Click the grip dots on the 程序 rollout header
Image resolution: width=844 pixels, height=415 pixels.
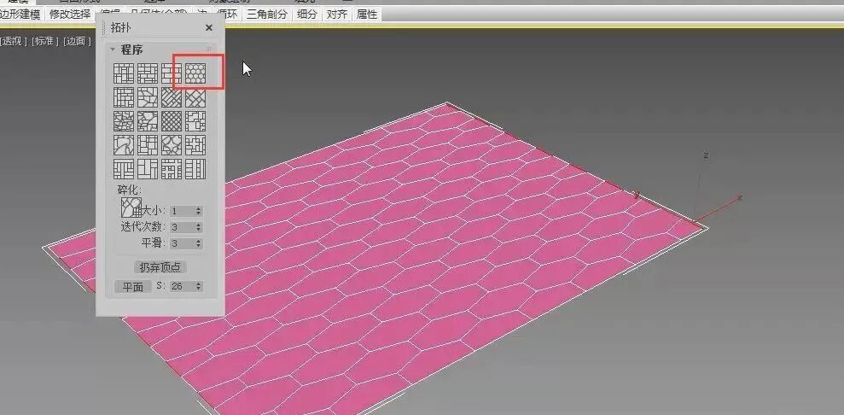click(209, 50)
